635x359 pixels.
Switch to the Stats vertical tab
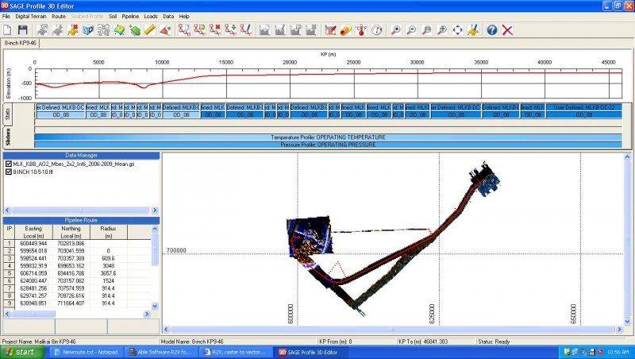8,114
